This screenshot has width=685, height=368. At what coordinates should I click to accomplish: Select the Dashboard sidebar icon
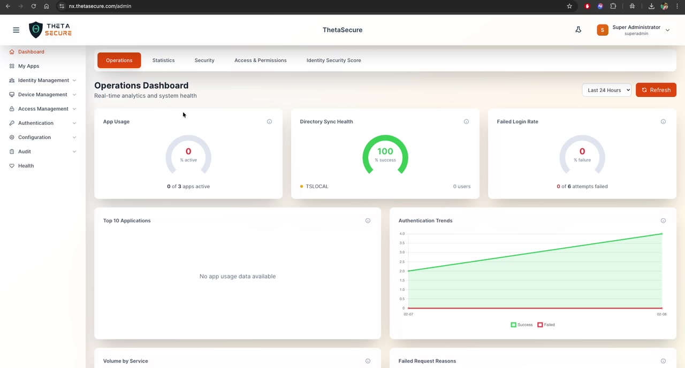pos(11,51)
